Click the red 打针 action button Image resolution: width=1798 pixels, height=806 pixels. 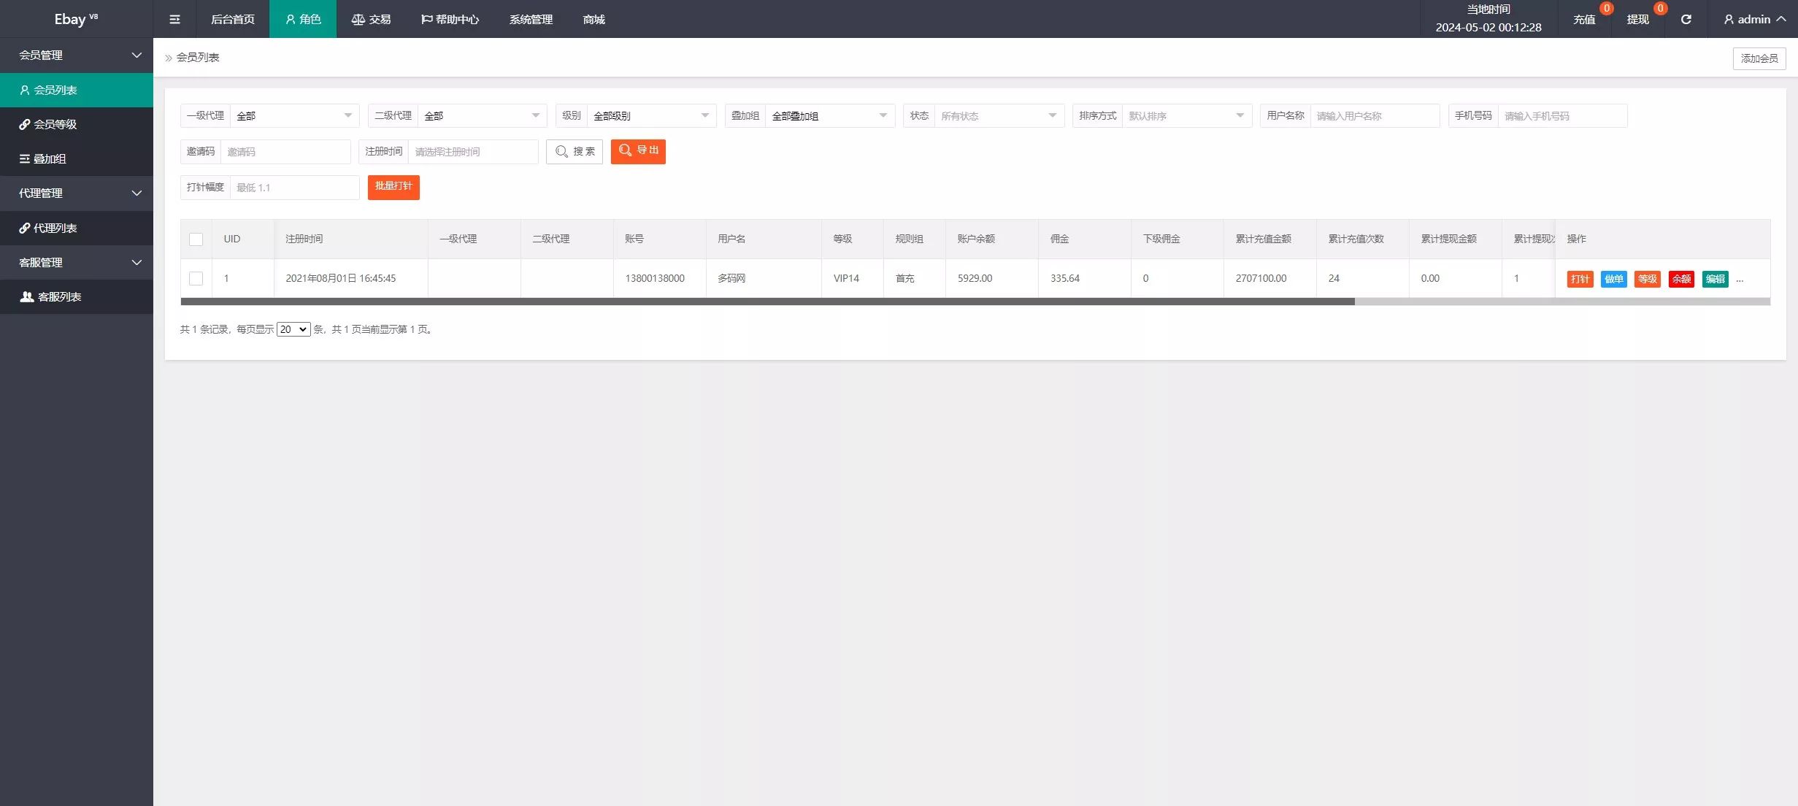click(1580, 279)
